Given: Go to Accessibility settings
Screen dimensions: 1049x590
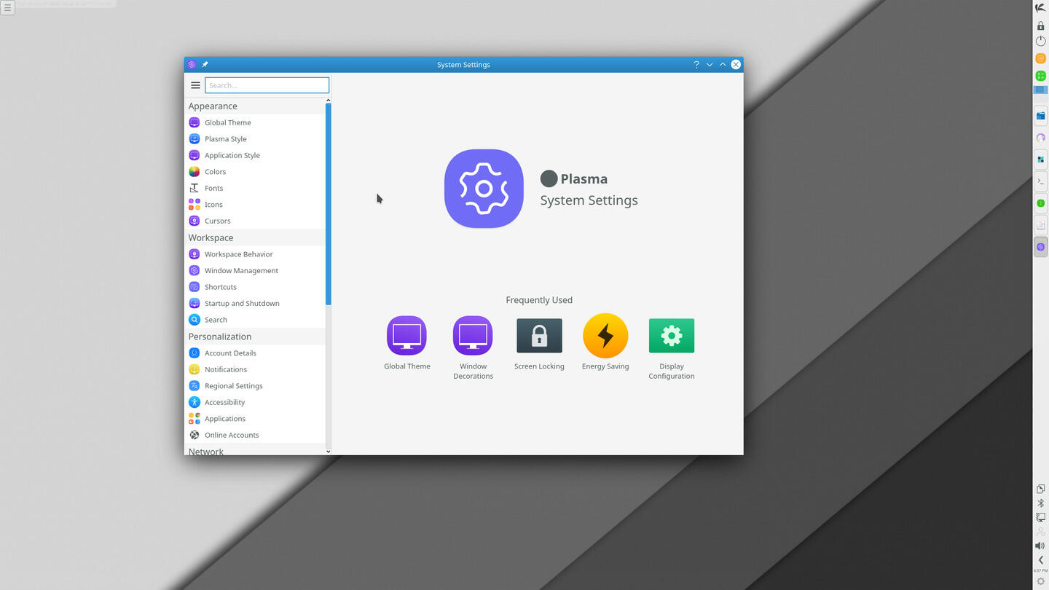Looking at the screenshot, I should tap(254, 402).
